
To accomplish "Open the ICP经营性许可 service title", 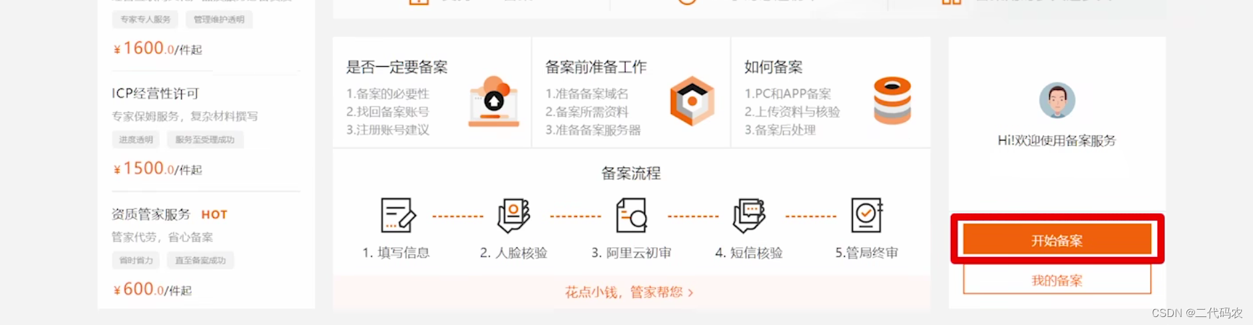I will 155,94.
